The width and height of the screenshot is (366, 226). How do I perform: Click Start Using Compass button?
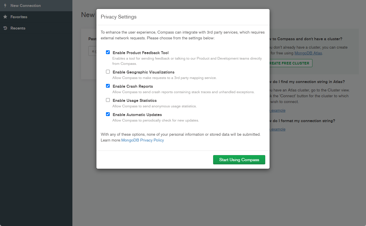pyautogui.click(x=239, y=160)
